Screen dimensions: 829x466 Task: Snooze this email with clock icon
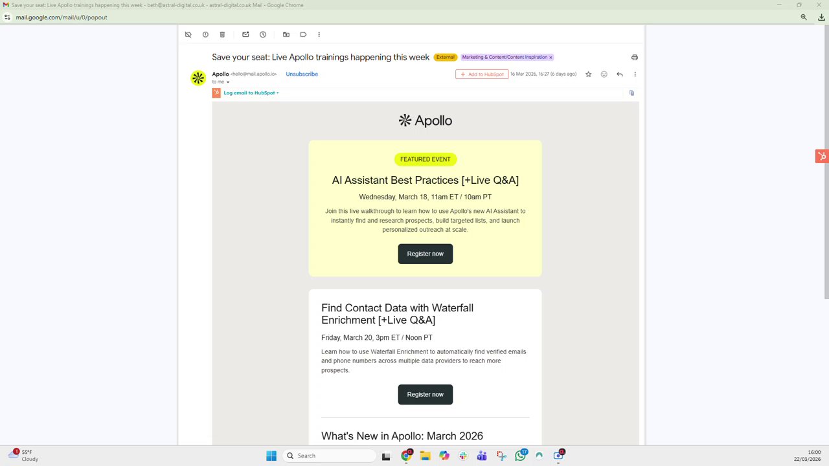pyautogui.click(x=263, y=34)
